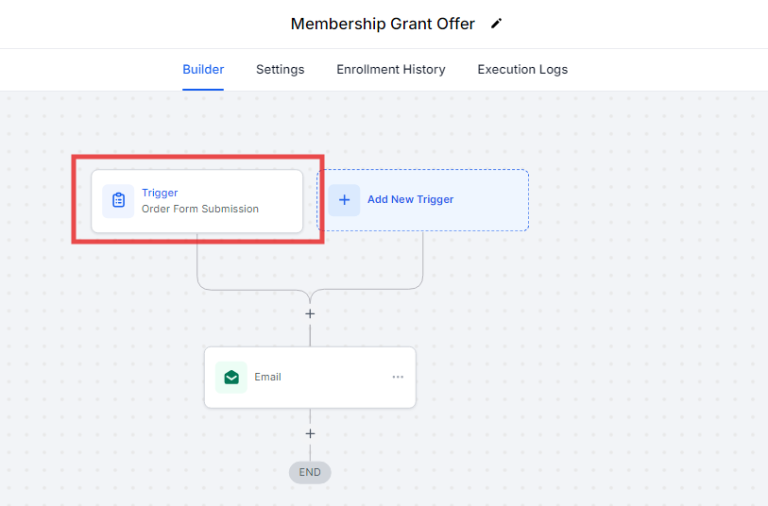Click the pencil icon to rename workflow

click(497, 24)
